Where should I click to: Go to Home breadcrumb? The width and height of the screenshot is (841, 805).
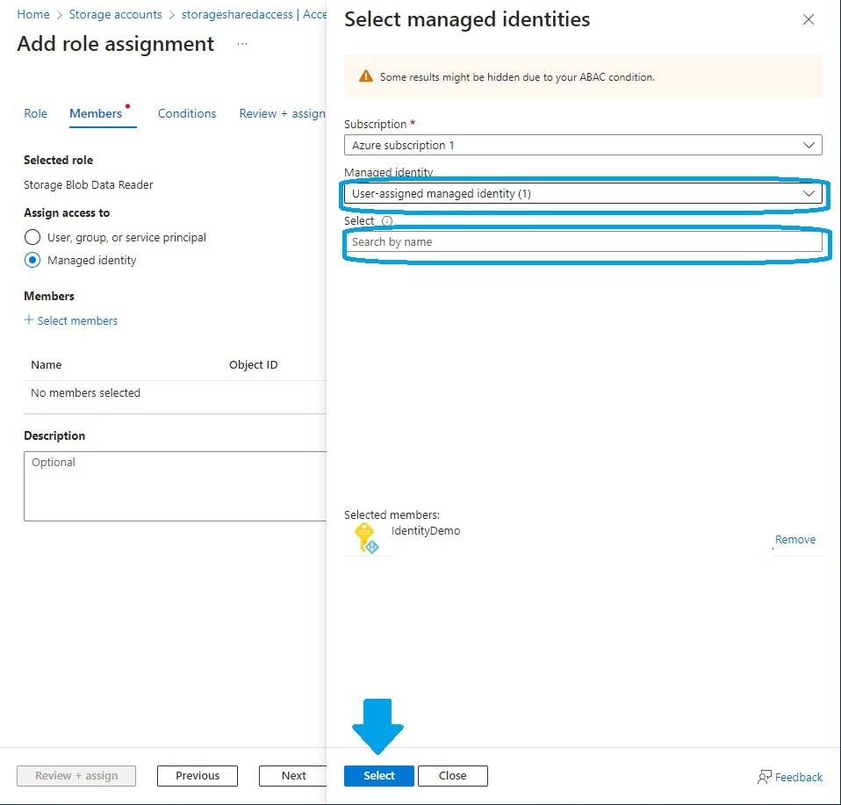[33, 14]
